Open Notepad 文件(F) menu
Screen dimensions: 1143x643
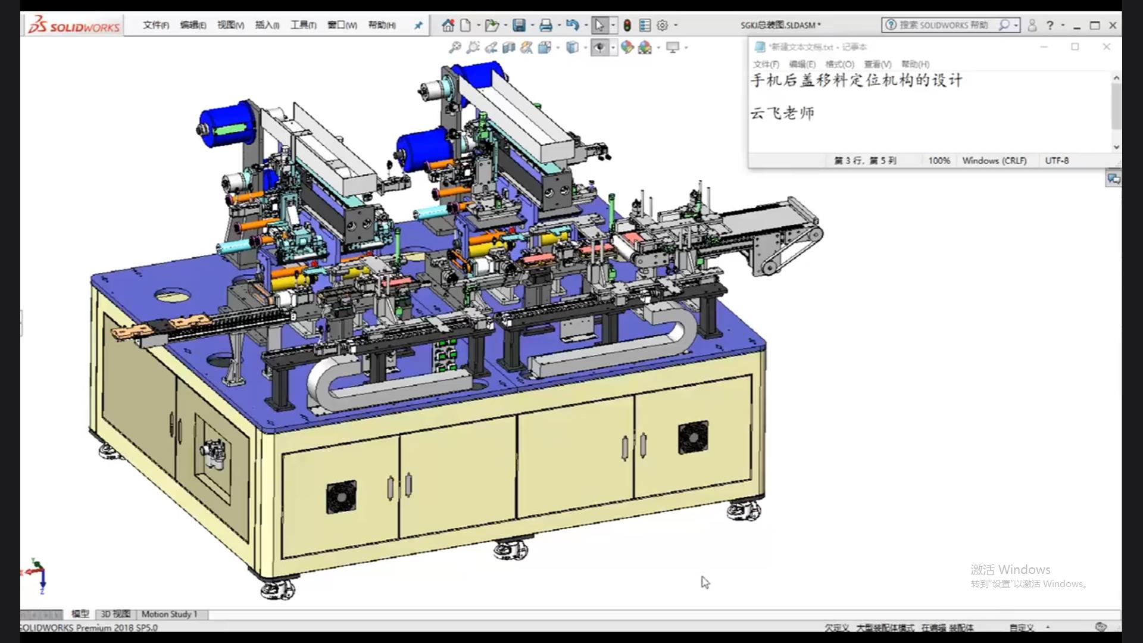point(766,64)
